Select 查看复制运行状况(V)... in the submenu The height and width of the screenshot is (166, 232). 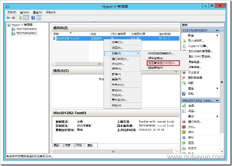tap(163, 63)
